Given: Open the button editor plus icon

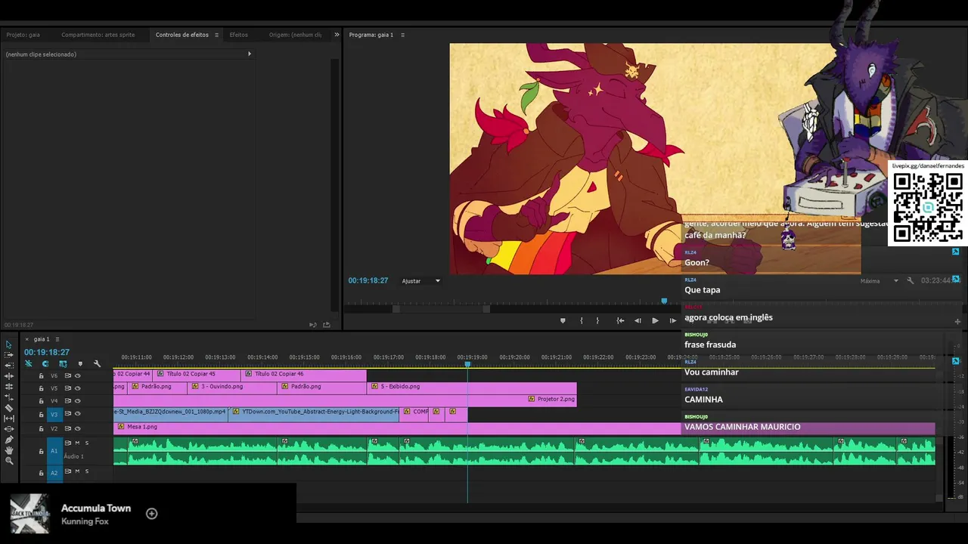Looking at the screenshot, I should [957, 321].
